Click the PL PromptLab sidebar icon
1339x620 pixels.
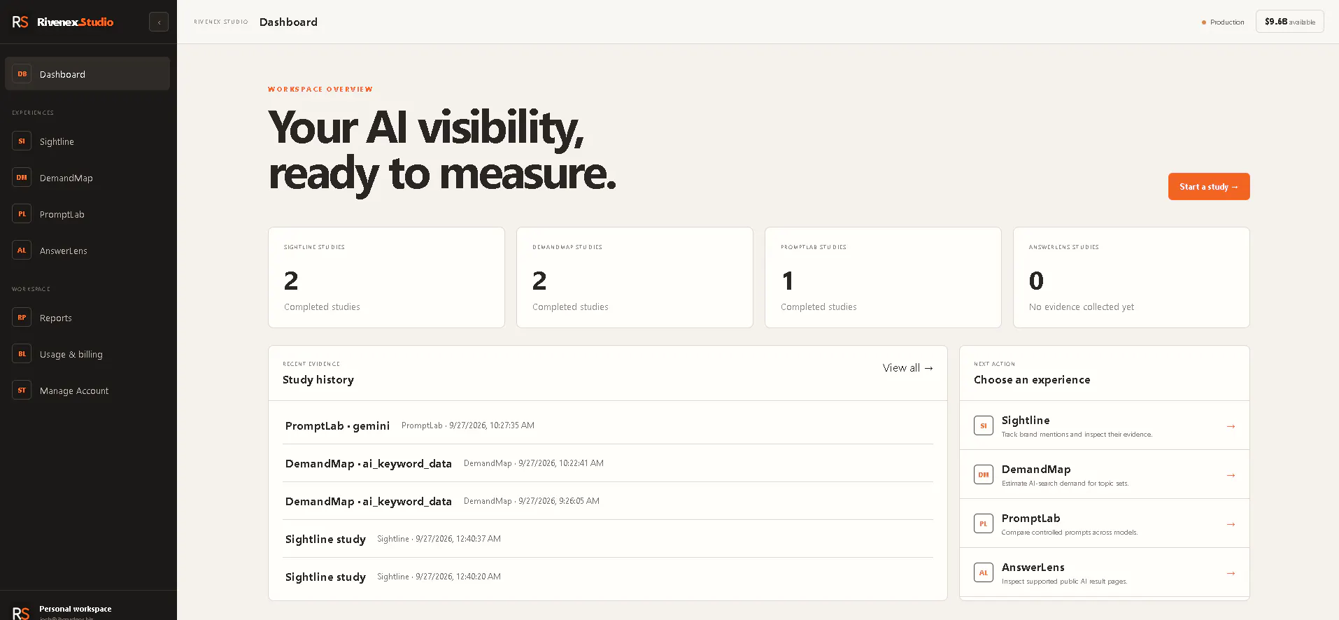point(22,214)
